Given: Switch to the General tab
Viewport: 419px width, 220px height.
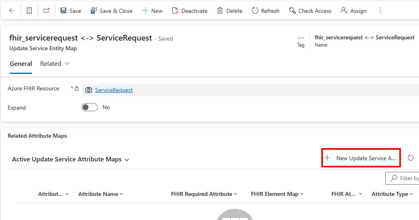Looking at the screenshot, I should coord(21,64).
